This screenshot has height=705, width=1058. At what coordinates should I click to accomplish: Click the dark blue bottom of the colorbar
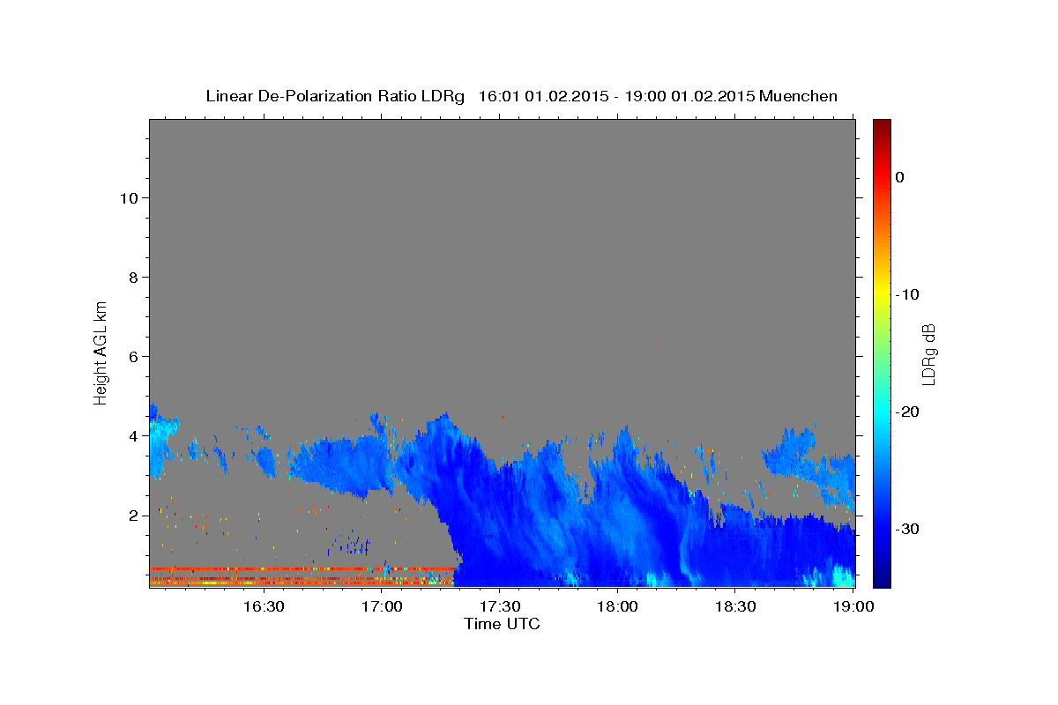tap(882, 577)
